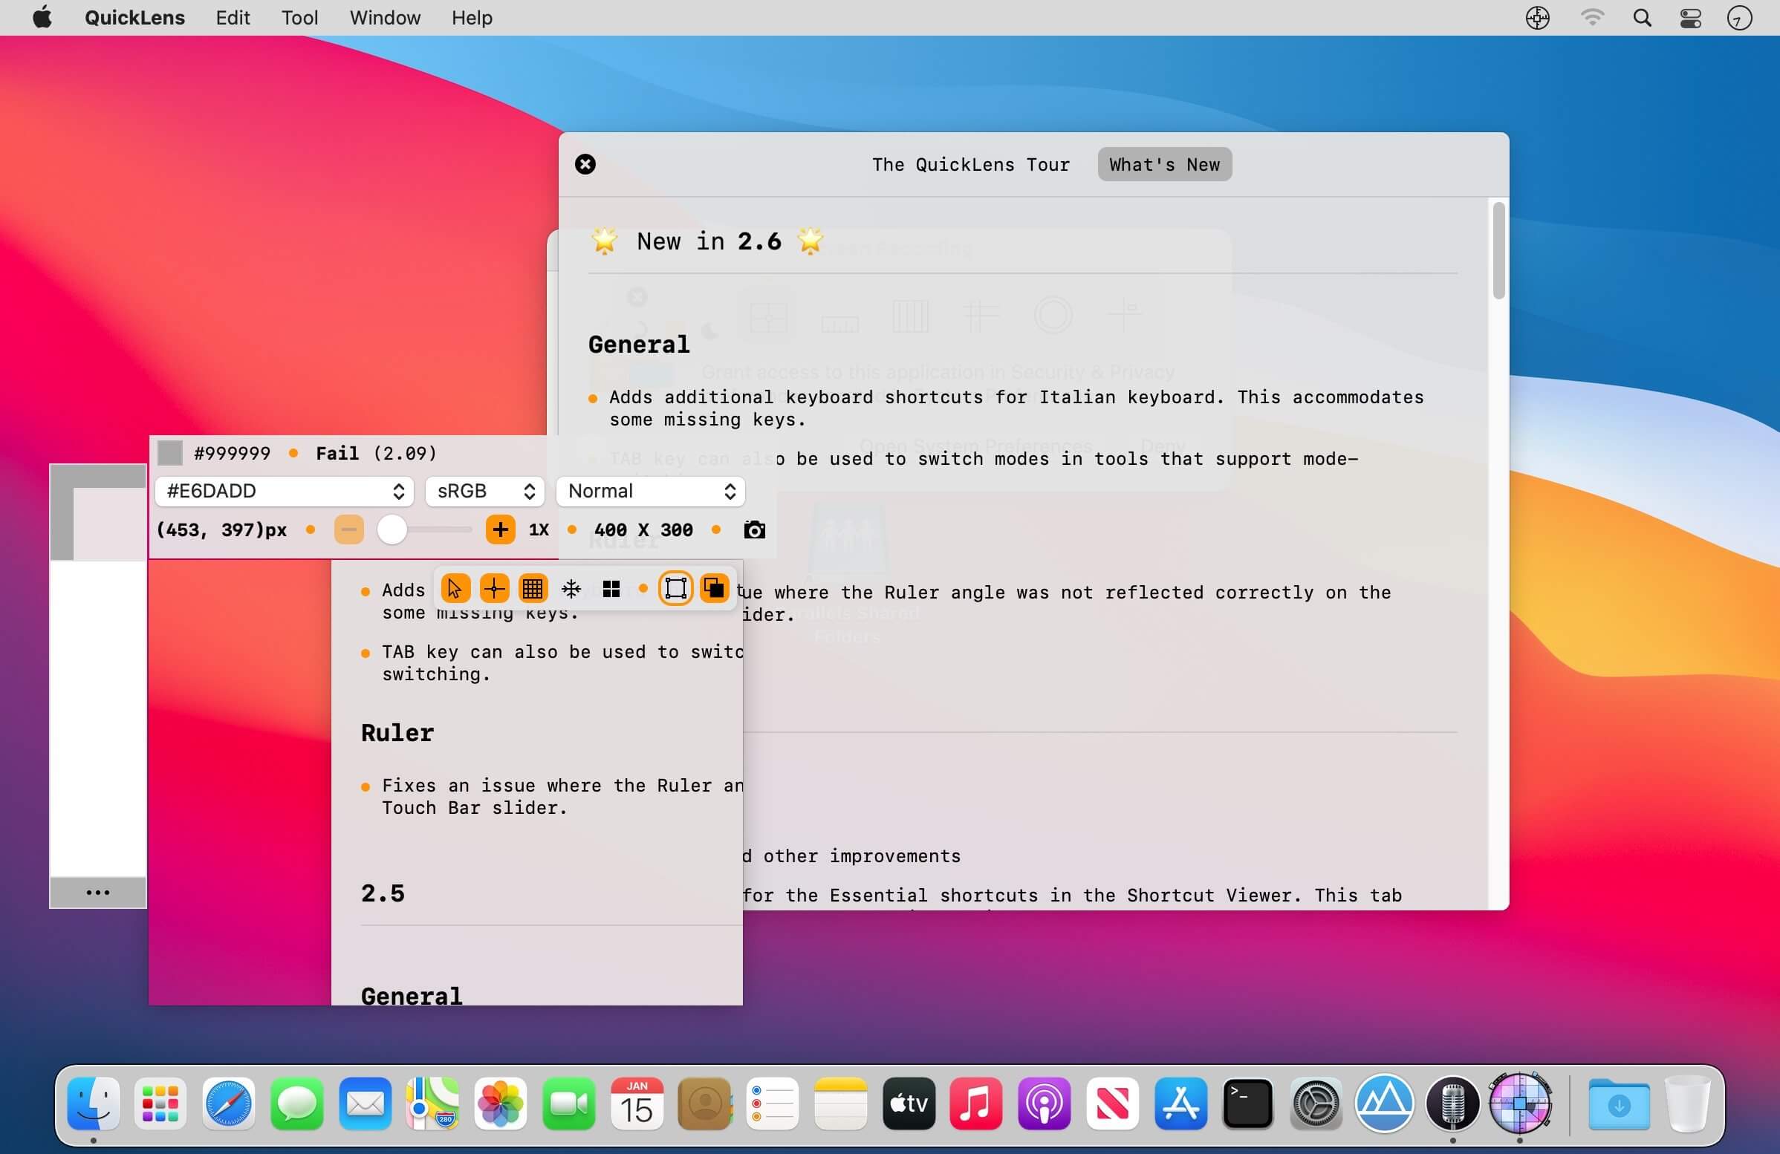Image resolution: width=1780 pixels, height=1154 pixels.
Task: Click the ellipsis button below the preview panel
Action: click(x=98, y=893)
